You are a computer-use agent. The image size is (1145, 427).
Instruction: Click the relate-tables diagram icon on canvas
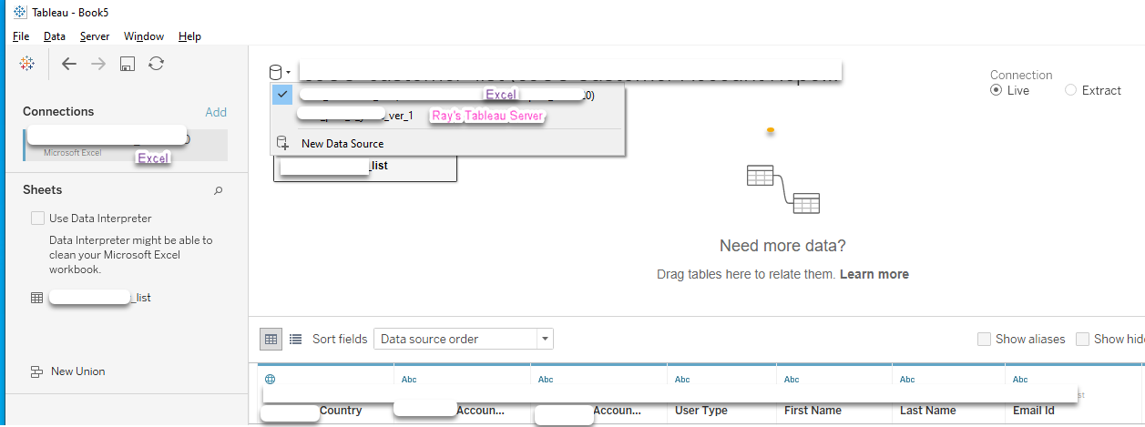782,189
